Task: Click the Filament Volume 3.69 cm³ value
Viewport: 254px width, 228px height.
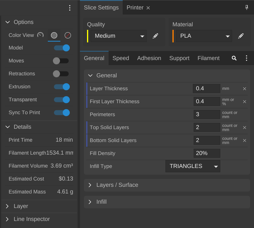Action: coord(62,166)
